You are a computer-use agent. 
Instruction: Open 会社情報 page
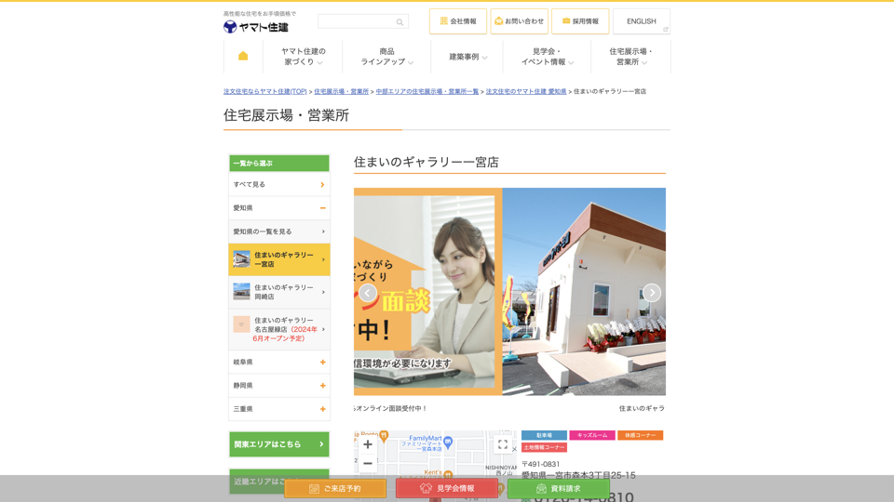click(458, 21)
